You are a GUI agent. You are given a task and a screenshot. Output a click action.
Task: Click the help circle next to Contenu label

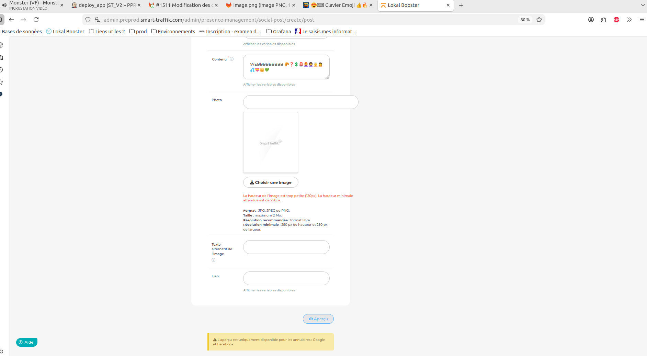point(232,59)
